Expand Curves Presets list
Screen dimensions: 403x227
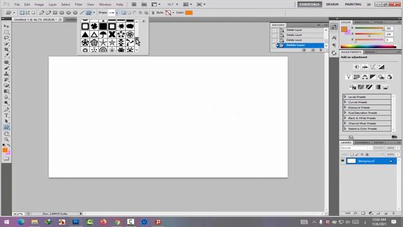345,102
